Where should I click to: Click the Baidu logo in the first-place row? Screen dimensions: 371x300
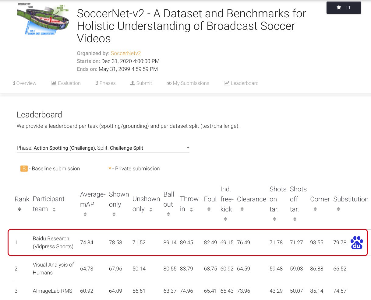[357, 242]
